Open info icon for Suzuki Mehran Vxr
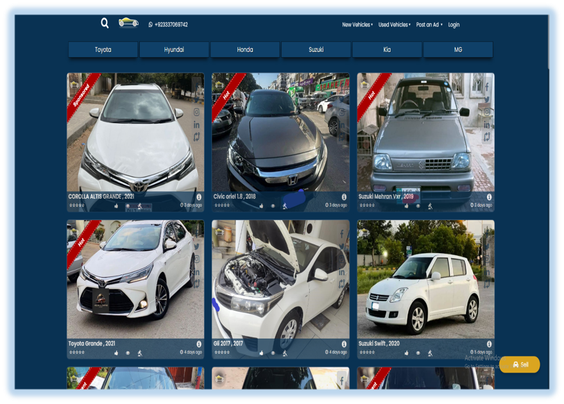The height and width of the screenshot is (404, 564). 489,197
